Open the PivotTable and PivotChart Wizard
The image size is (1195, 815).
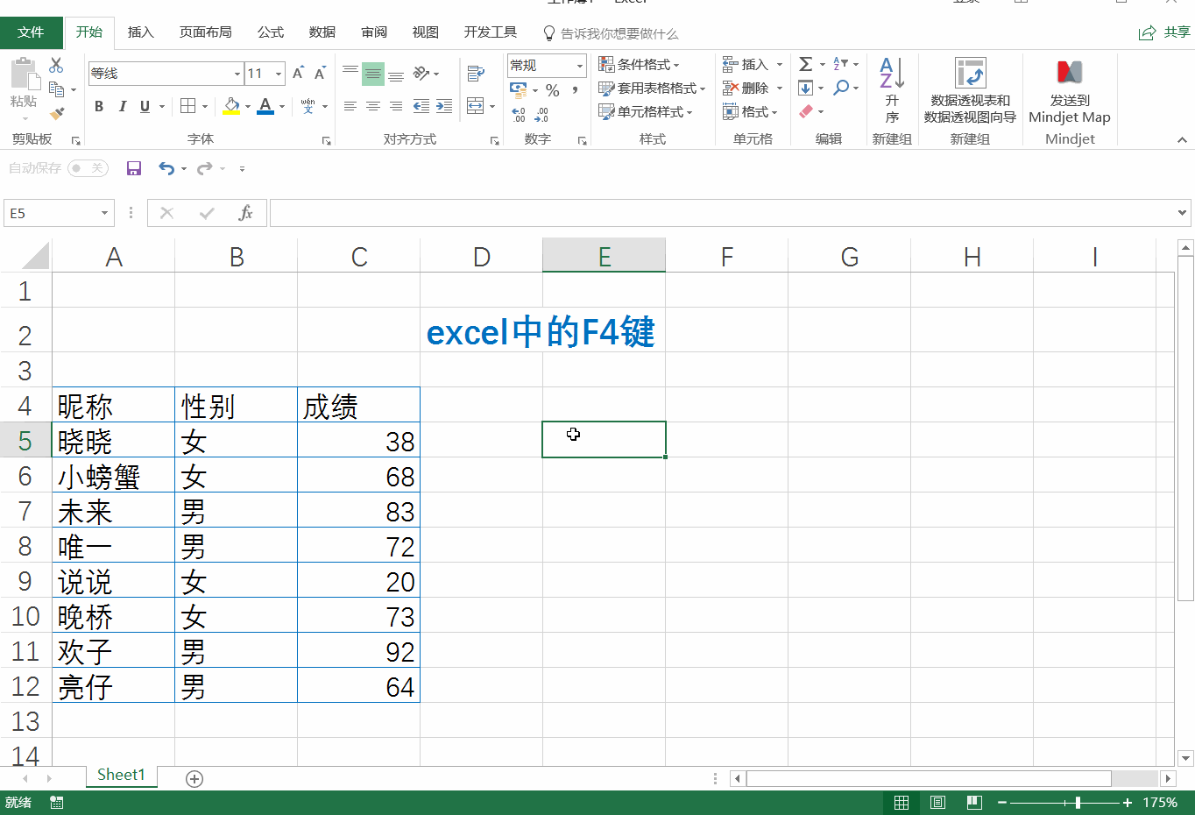tap(970, 90)
